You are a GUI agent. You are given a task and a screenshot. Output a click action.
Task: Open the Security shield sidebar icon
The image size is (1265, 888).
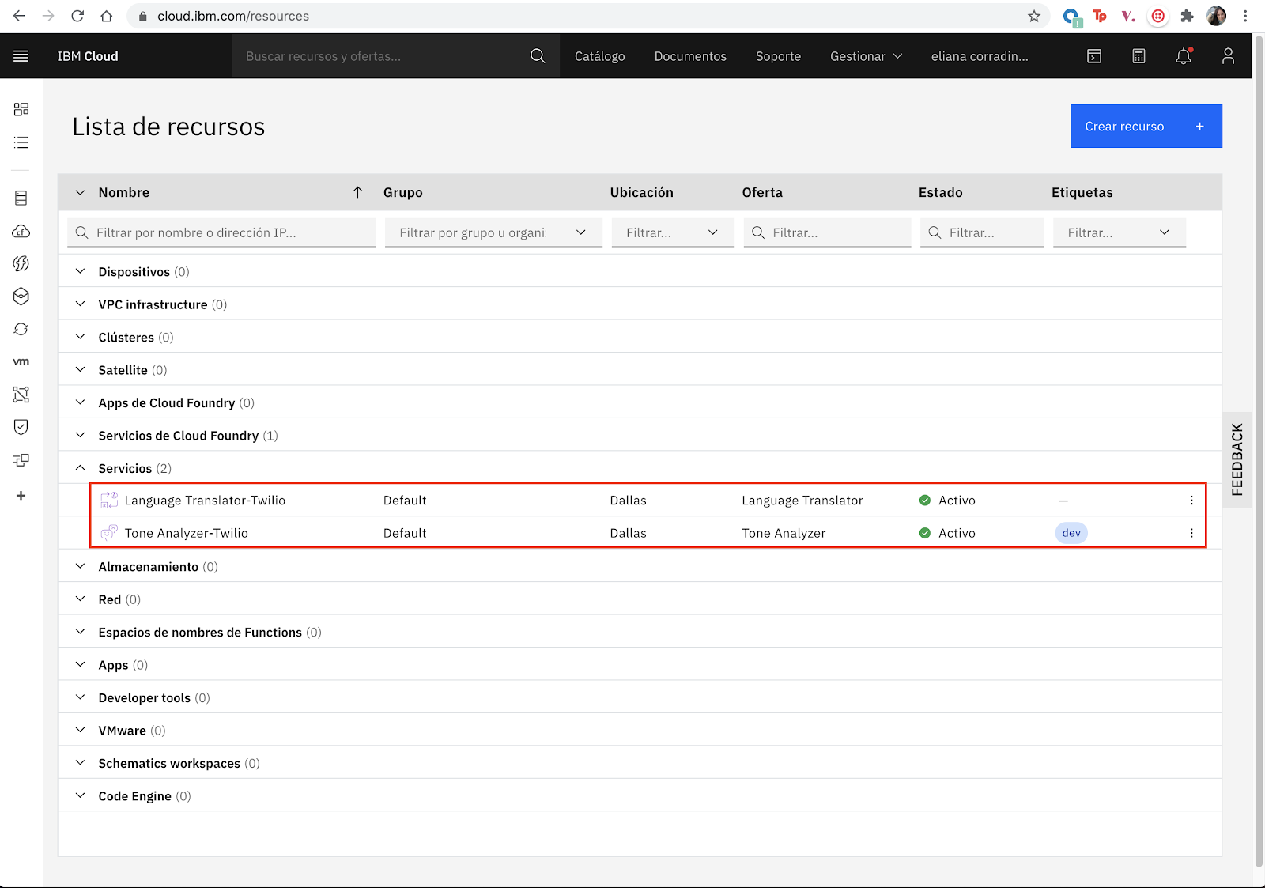click(21, 427)
